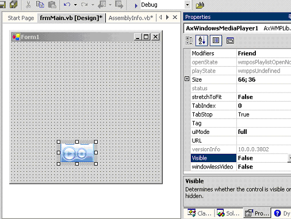This screenshot has width=291, height=219.
Task: Click the Save All toolbar icon
Action: click(13, 5)
